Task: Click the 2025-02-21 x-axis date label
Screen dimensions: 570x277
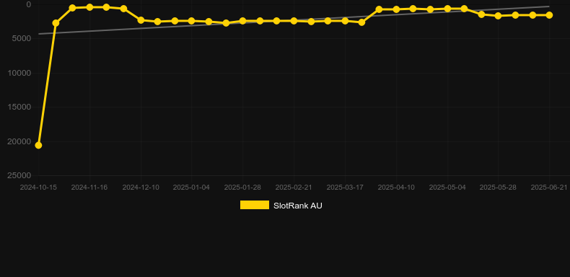Action: pyautogui.click(x=294, y=188)
